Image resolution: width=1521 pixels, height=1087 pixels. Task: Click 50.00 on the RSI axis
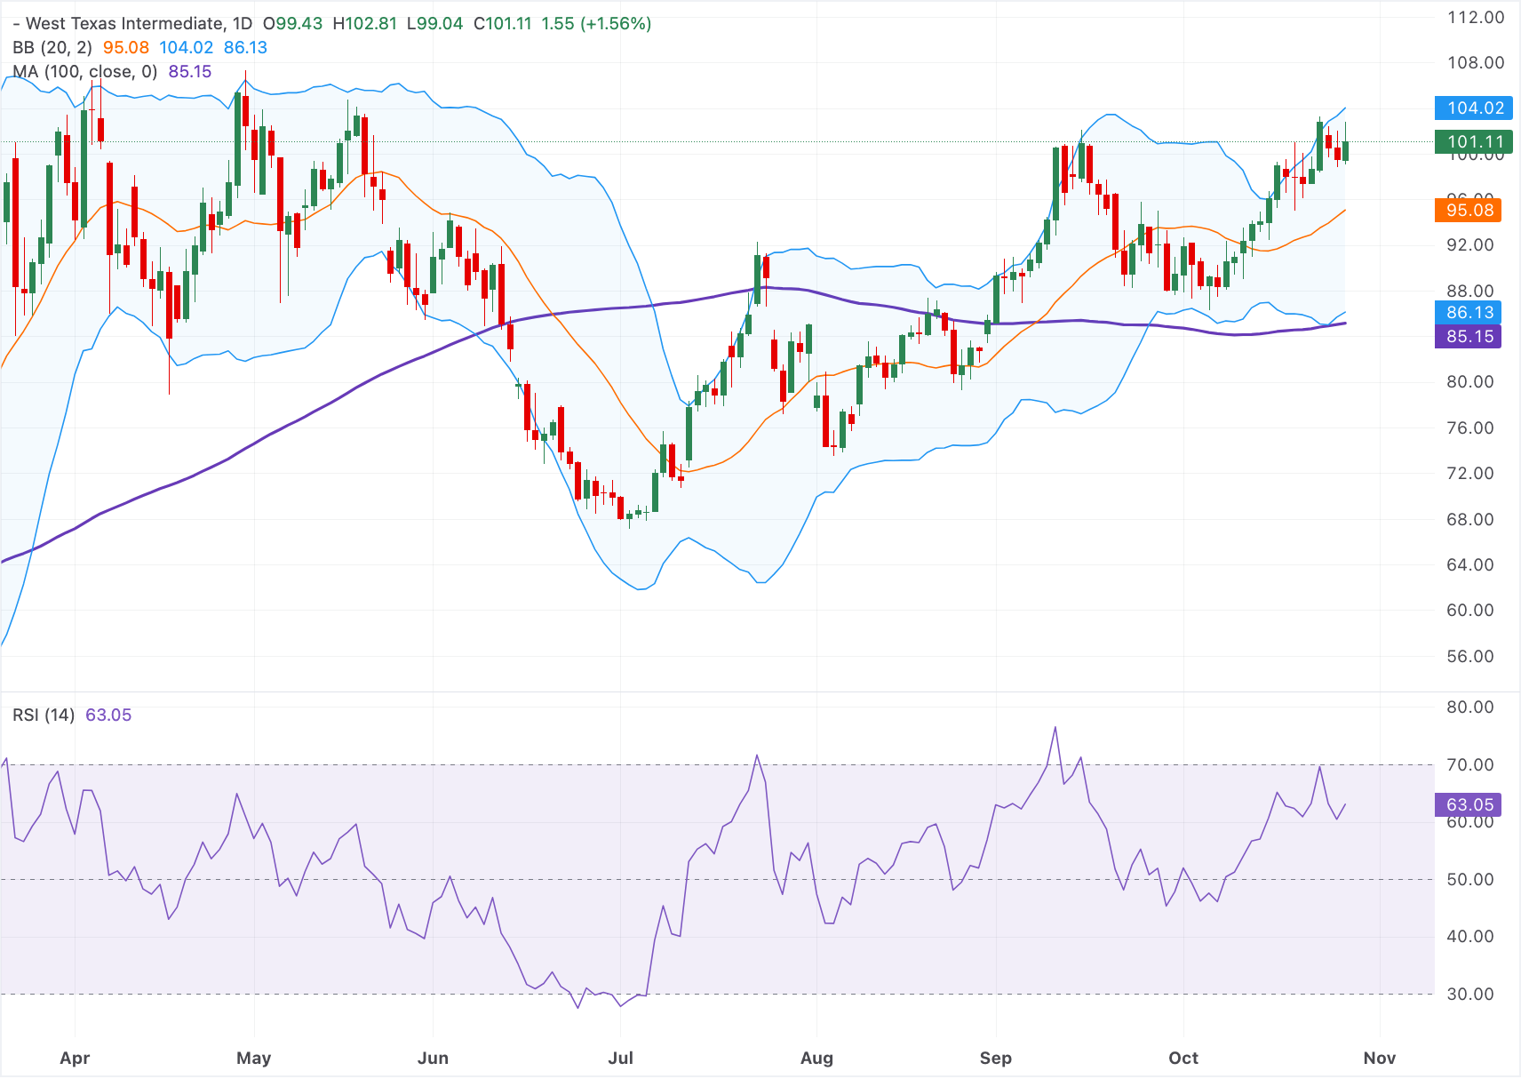point(1470,880)
